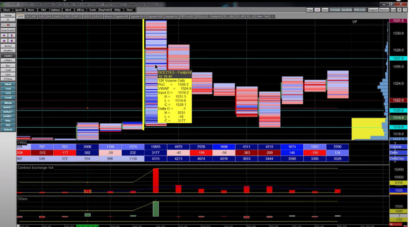Image resolution: width=410 pixels, height=227 pixels.
Task: Click the help question mark icon
Action: click(405, 10)
